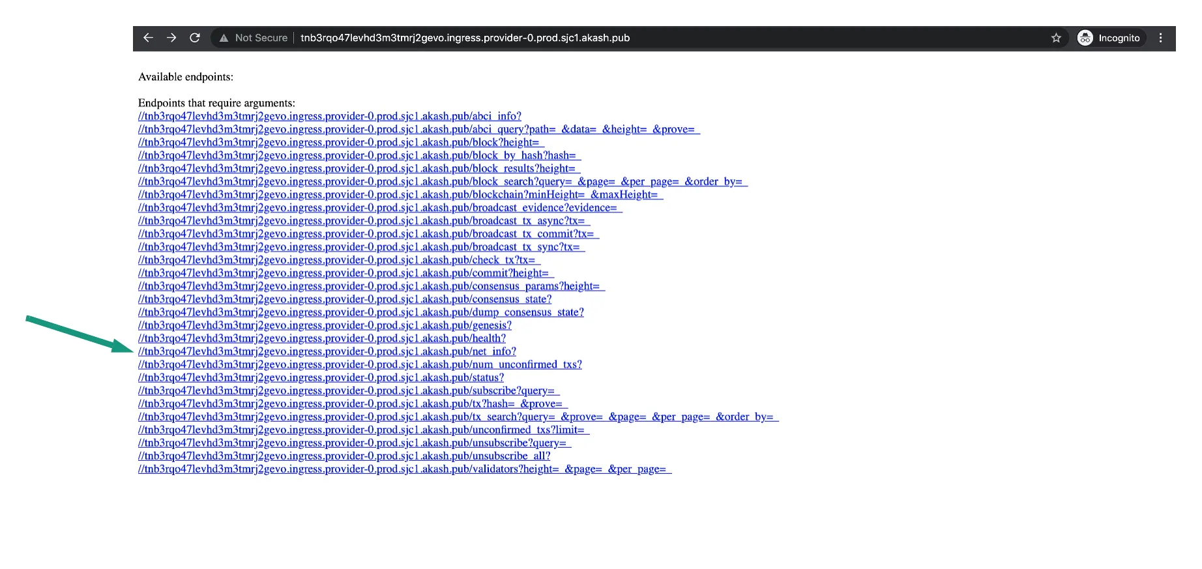Open the genesis endpoint link

pos(325,325)
